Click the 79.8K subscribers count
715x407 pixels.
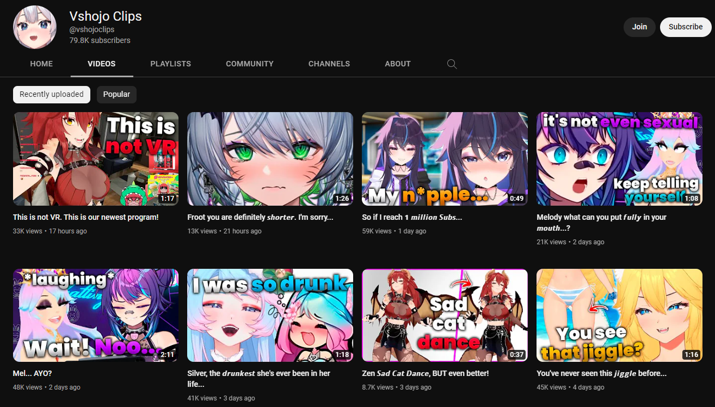[100, 40]
